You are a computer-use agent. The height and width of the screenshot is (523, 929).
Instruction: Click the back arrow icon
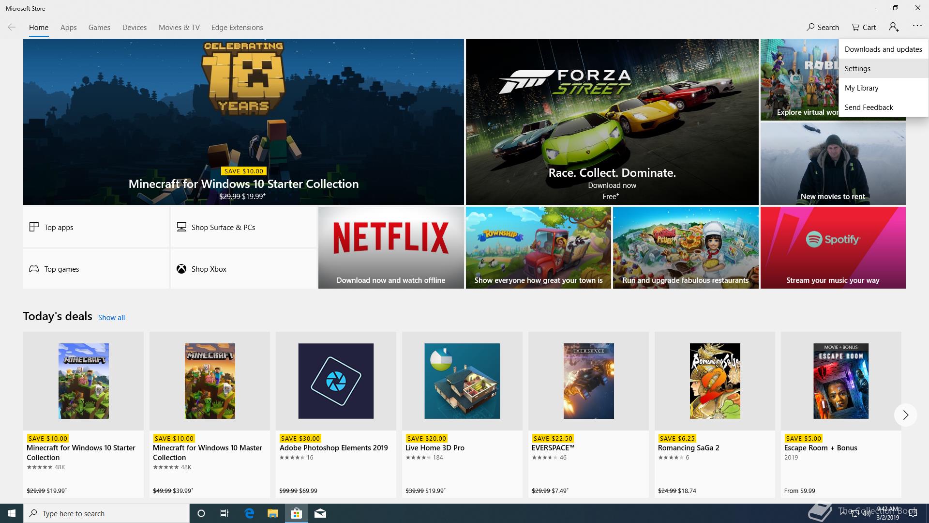click(x=12, y=27)
